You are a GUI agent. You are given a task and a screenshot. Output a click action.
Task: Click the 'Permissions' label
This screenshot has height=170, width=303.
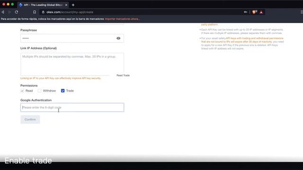pos(29,85)
